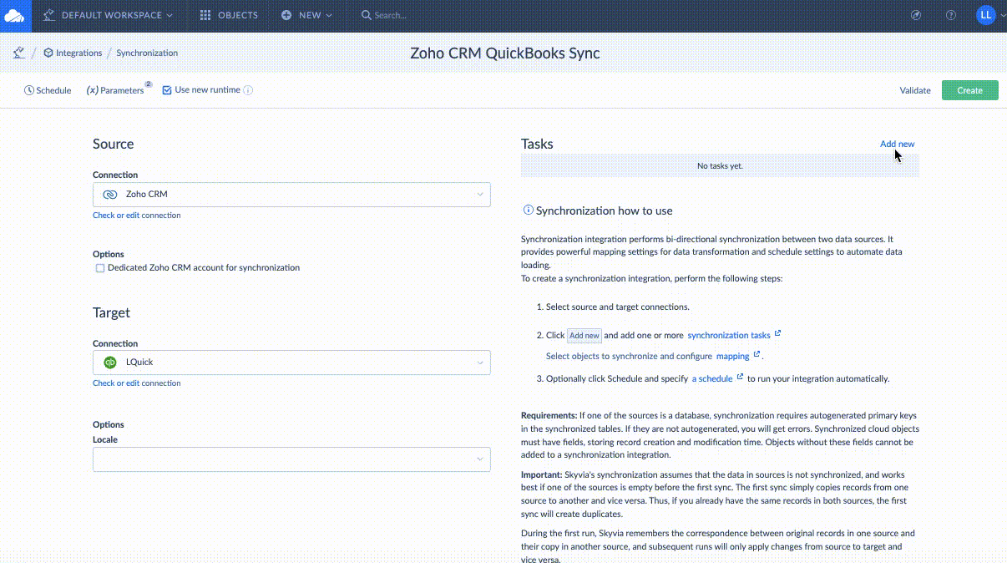Click the QuickBooks LQuick connection icon
The height and width of the screenshot is (563, 1007).
pos(109,363)
